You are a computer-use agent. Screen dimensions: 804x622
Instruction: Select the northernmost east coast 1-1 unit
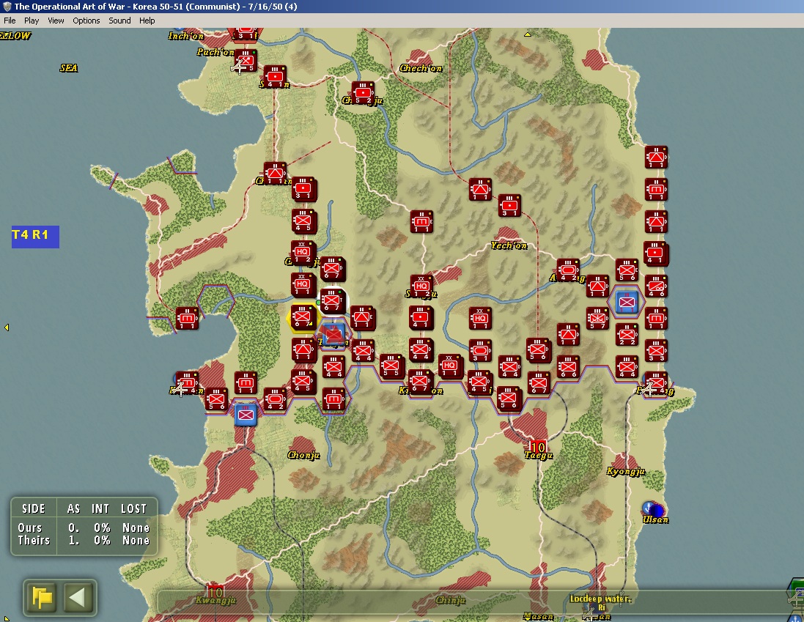point(657,158)
